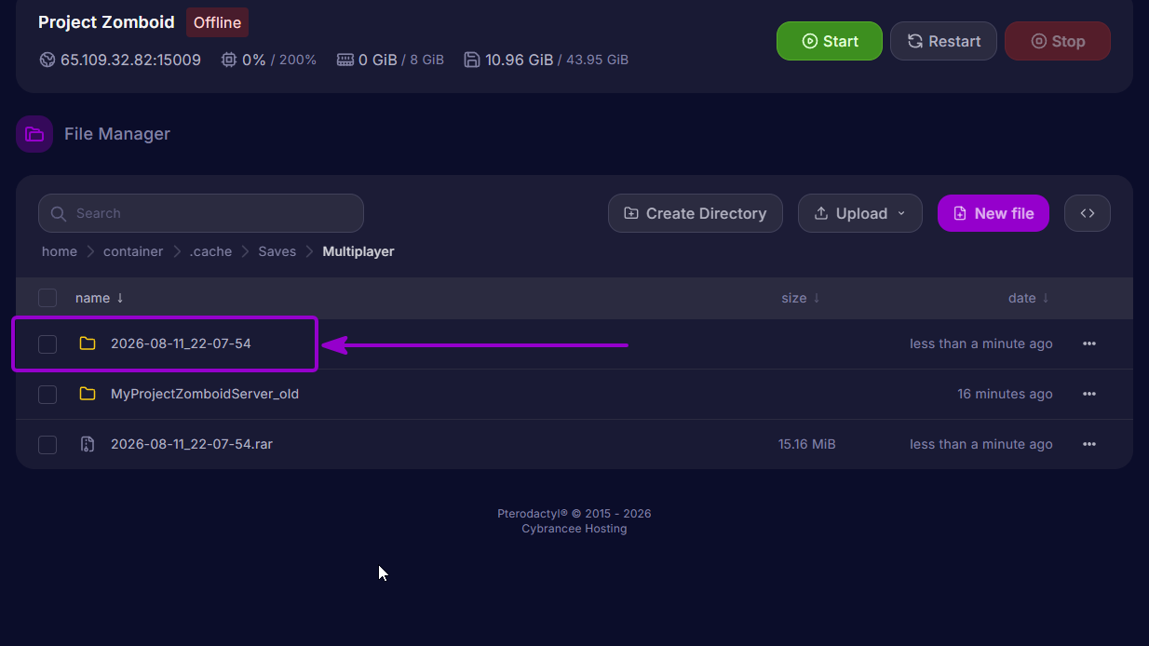Click the network globe icon beside the IP address
The height and width of the screenshot is (646, 1149).
point(47,60)
